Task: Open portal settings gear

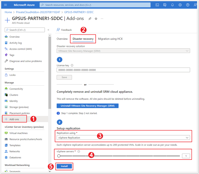Action: click(x=180, y=5)
